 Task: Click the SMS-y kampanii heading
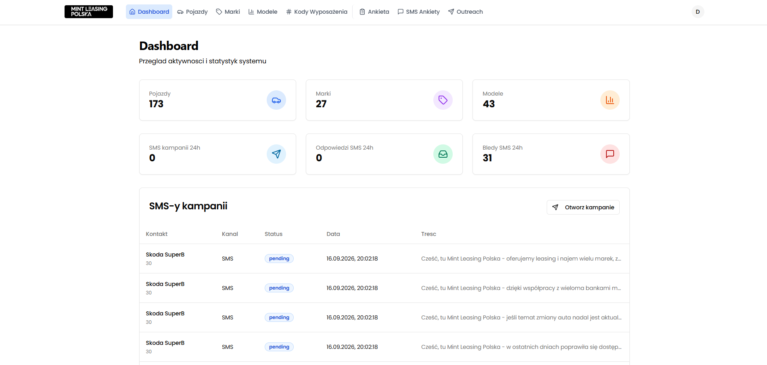tap(188, 206)
